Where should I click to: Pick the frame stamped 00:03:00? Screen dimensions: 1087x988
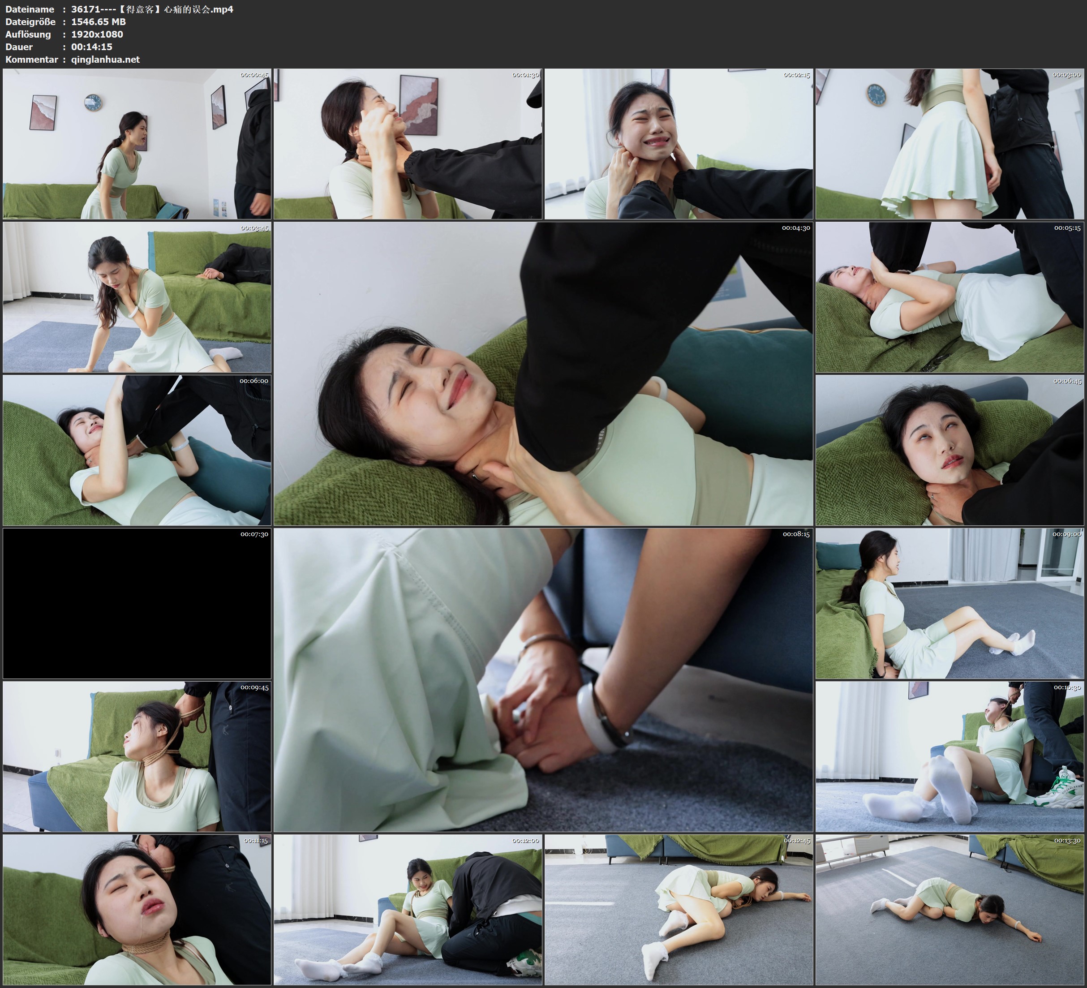[x=950, y=143]
